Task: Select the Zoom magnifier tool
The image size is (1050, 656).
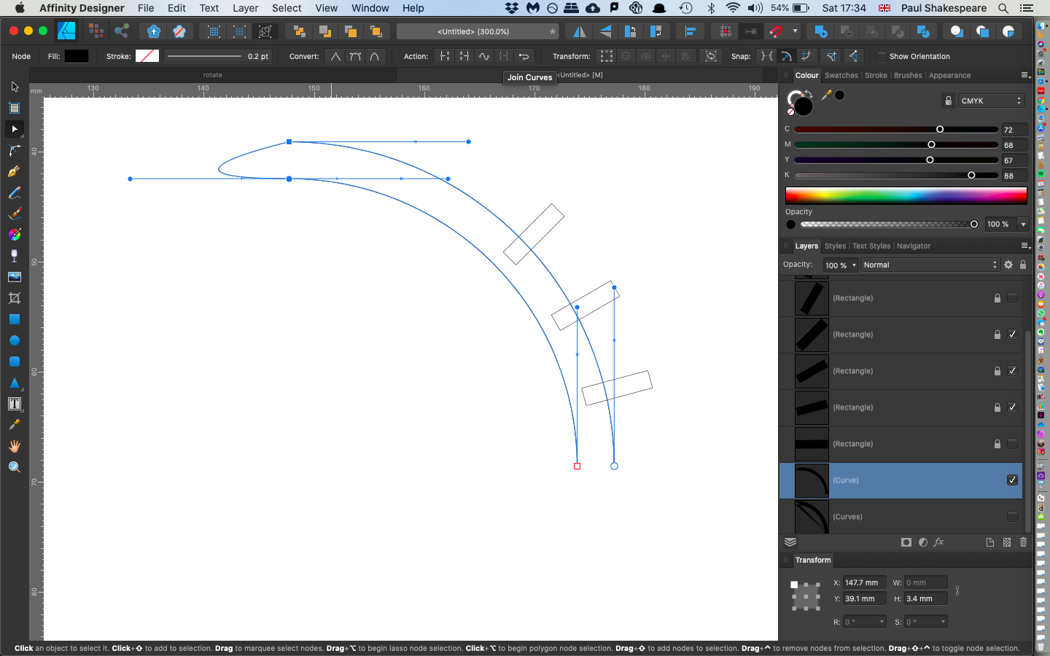Action: tap(15, 467)
